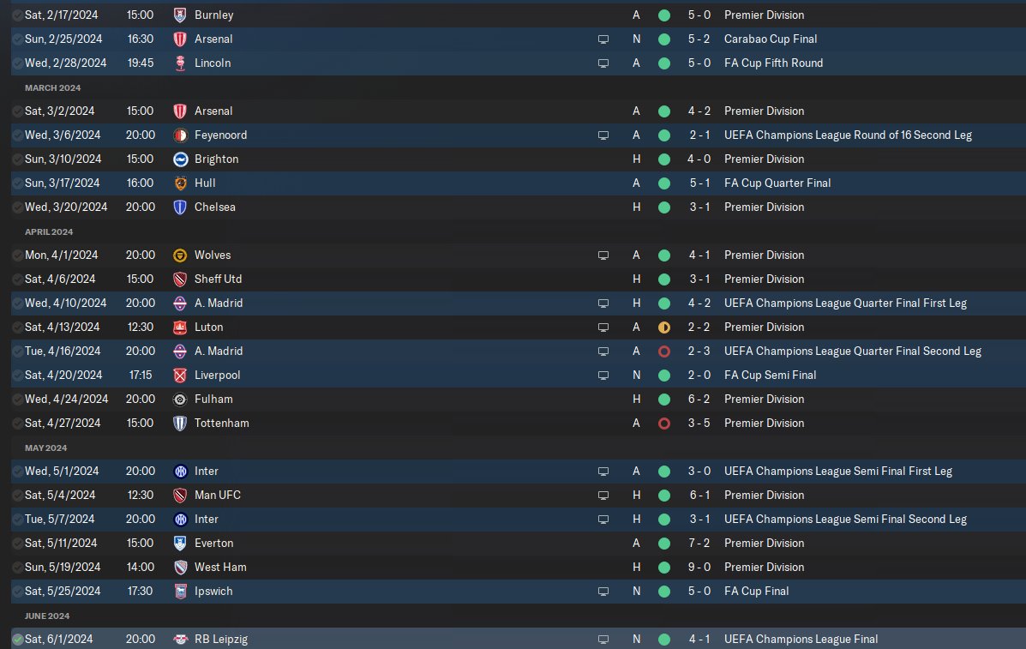Toggle the checkmark for Sat 6/1/2024 fixture
The image size is (1026, 649).
pos(18,640)
